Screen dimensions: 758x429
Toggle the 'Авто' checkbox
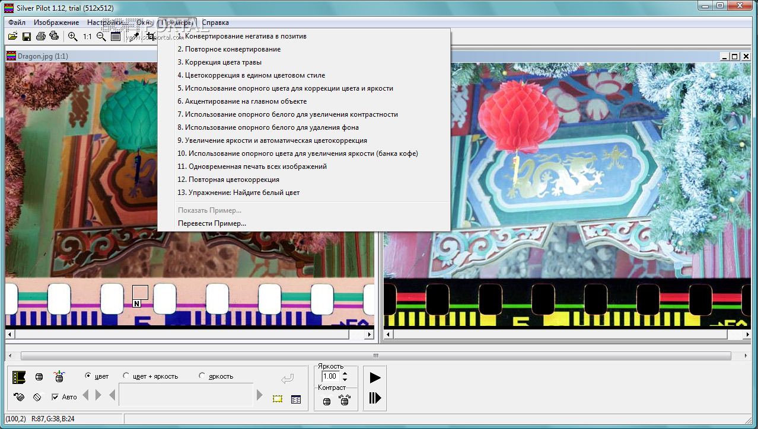(55, 396)
